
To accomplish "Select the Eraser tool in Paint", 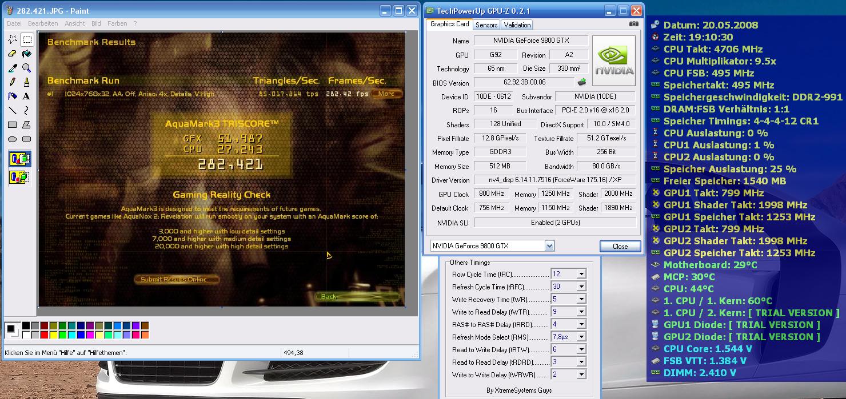I will click(x=13, y=54).
